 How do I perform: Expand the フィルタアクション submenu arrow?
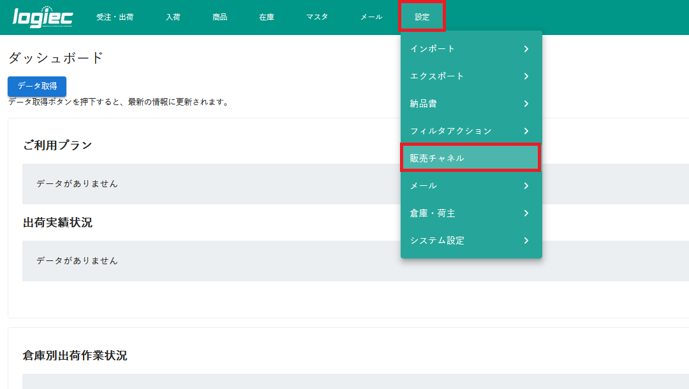(x=526, y=131)
